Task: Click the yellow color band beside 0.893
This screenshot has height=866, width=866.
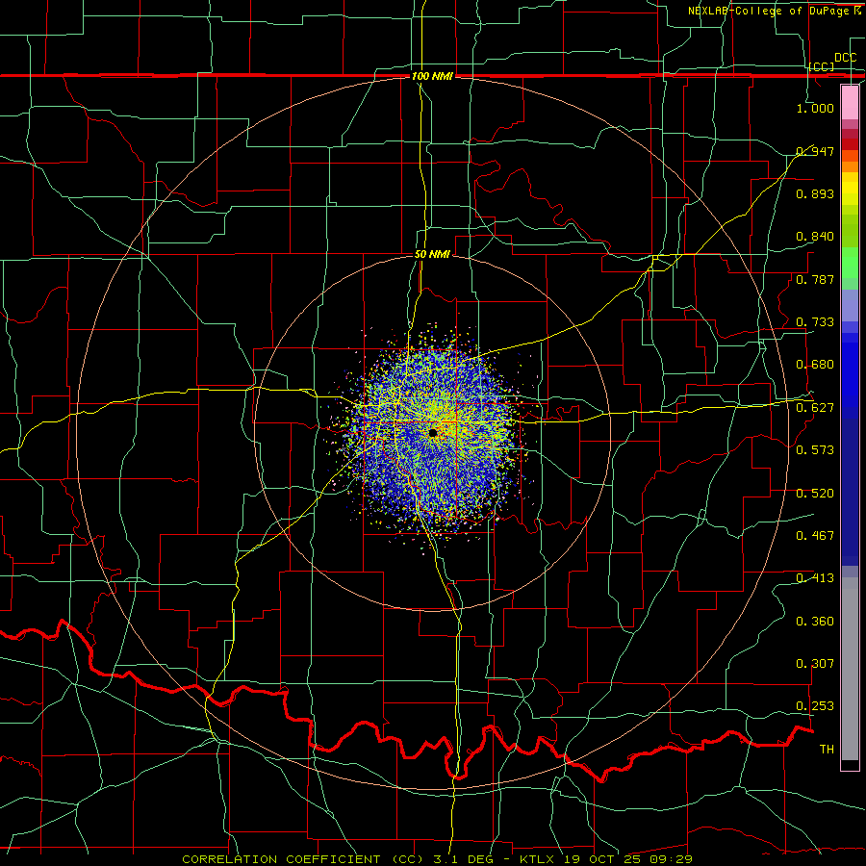Action: 850,193
